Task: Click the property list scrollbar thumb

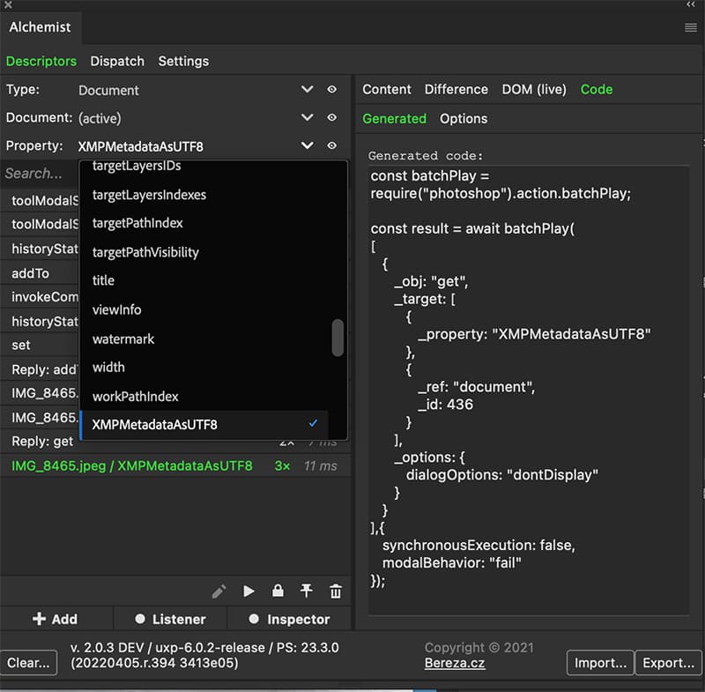Action: (x=338, y=338)
